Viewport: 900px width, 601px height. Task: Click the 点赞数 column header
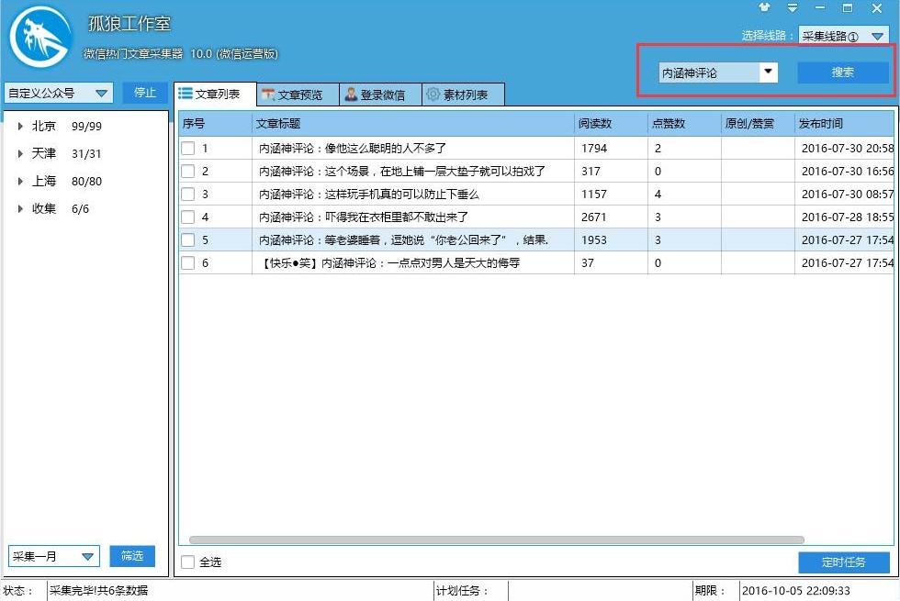684,123
